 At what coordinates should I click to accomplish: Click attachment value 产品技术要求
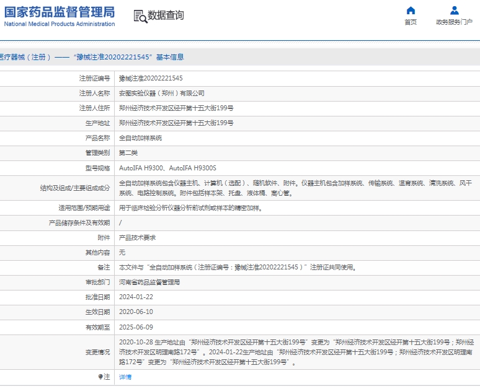pos(137,238)
